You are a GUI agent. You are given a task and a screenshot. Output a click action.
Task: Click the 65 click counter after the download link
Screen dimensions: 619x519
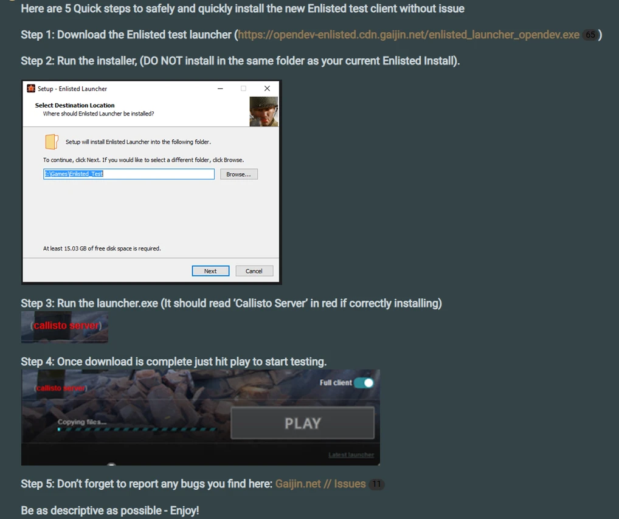(x=590, y=35)
